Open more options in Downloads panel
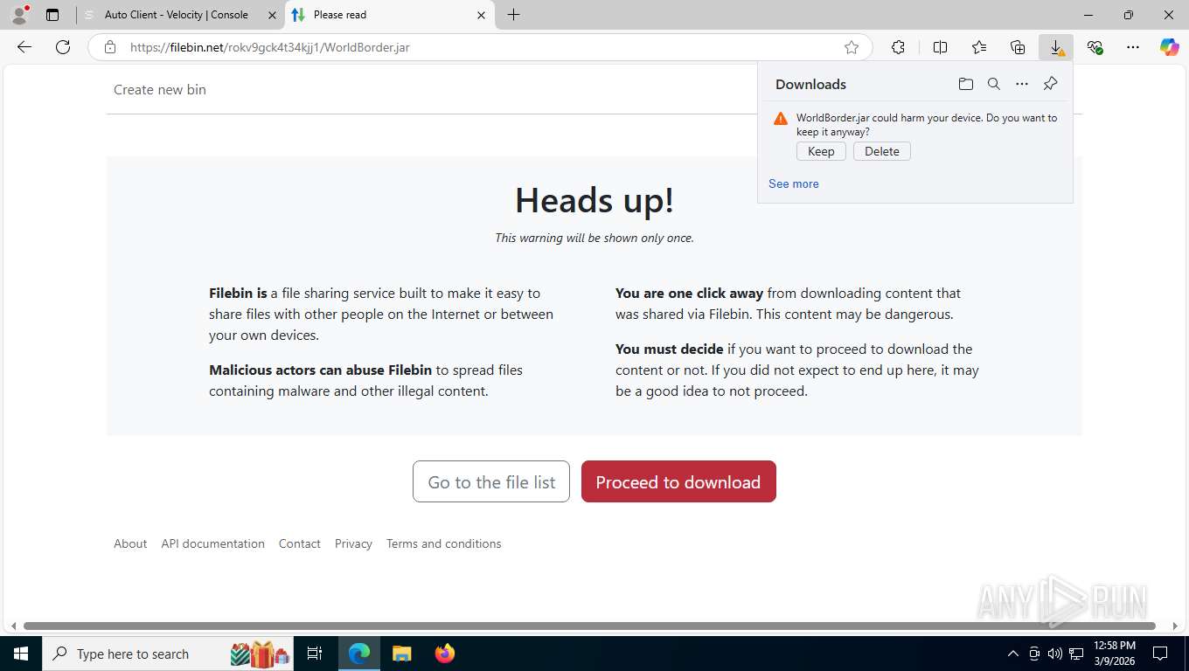Screen dimensions: 1189x671 tap(1022, 84)
